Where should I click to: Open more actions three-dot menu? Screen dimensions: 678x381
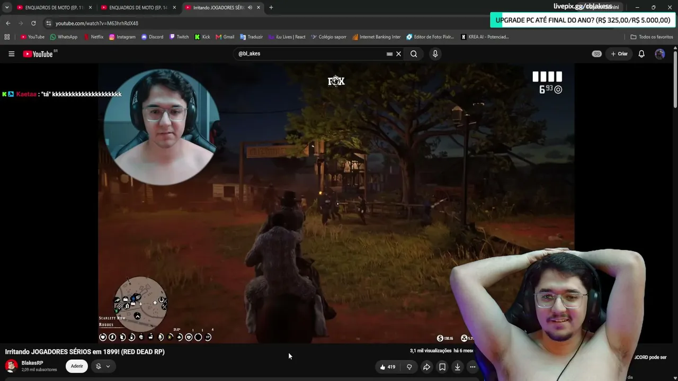click(x=472, y=367)
